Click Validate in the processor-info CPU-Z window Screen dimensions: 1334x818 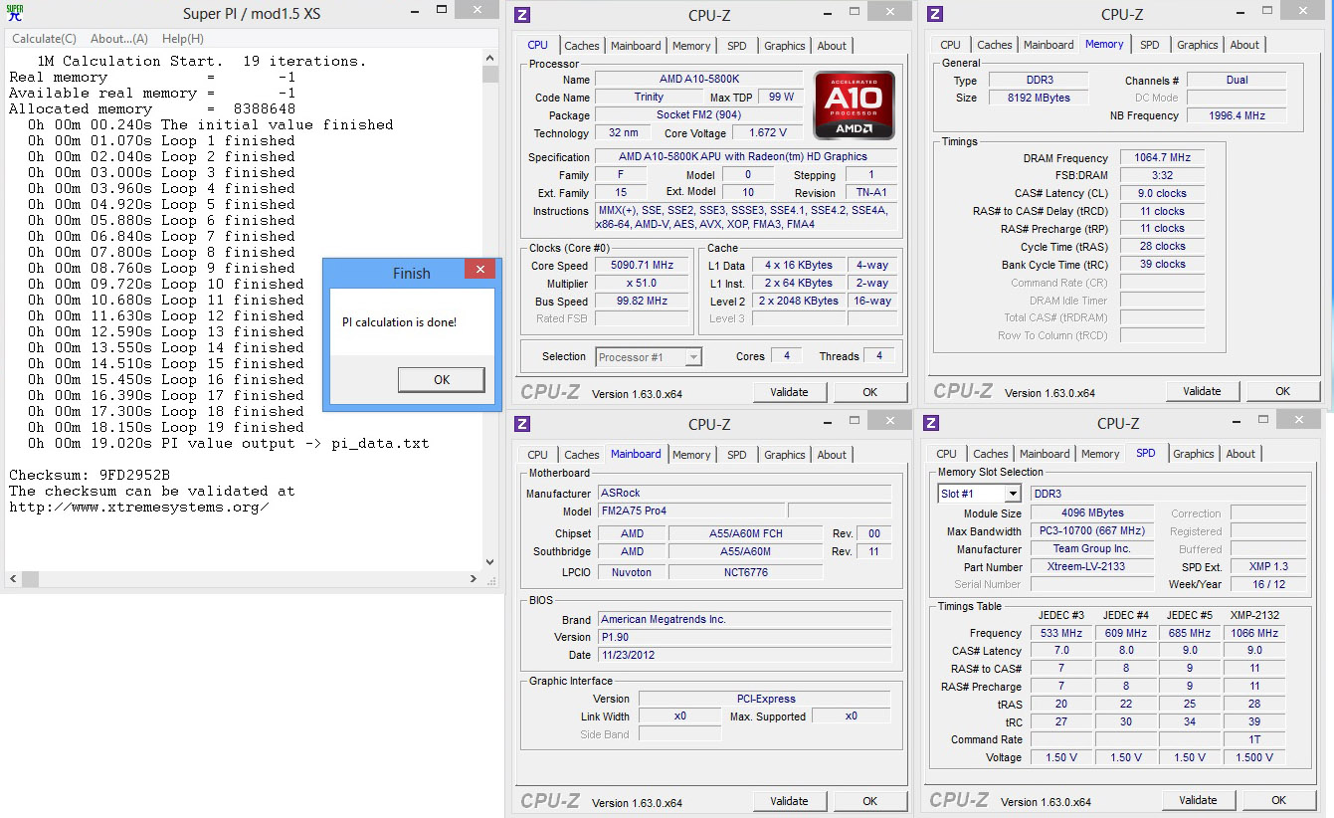coord(789,392)
